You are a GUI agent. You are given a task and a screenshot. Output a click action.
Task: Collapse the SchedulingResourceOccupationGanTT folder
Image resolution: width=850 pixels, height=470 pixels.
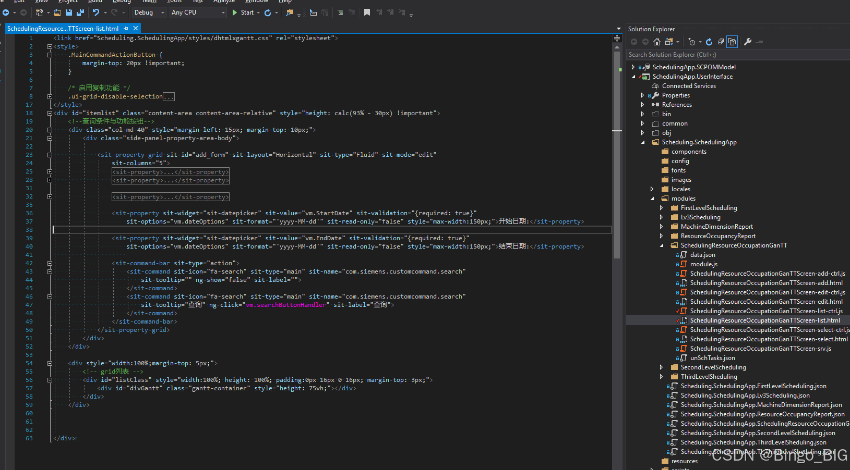662,245
